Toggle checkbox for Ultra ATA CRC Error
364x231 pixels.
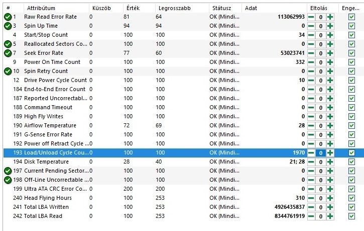351,189
